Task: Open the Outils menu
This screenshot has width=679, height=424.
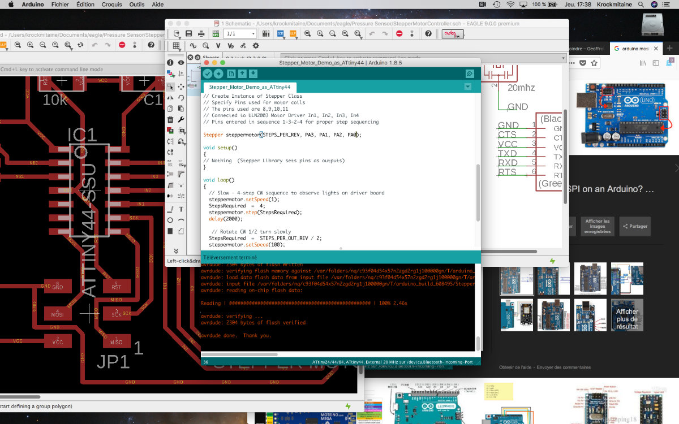Action: click(136, 5)
